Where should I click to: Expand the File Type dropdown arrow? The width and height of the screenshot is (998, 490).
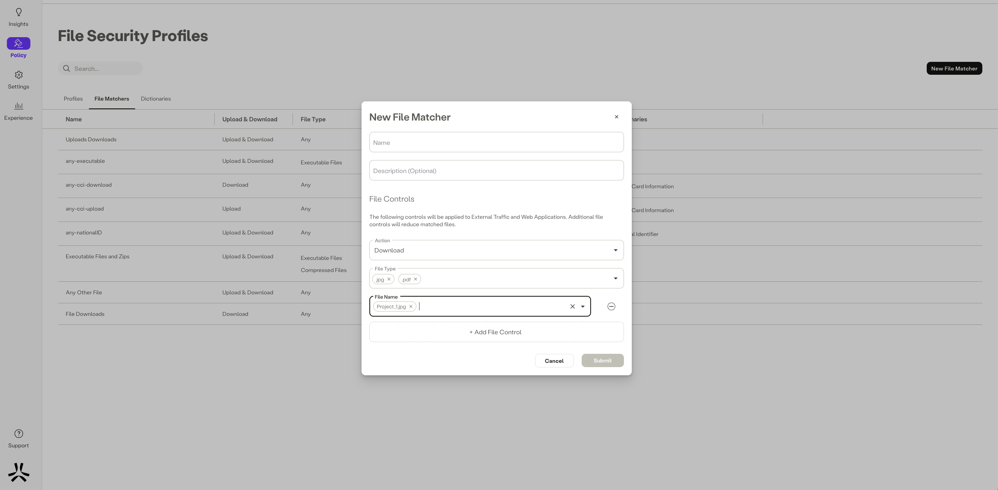click(615, 278)
